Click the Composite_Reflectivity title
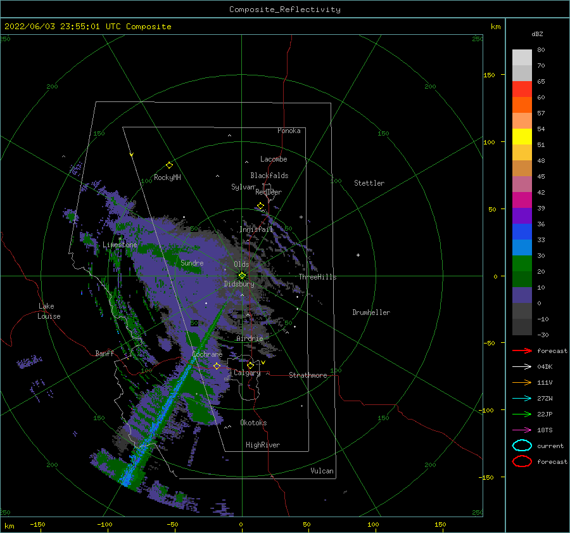This screenshot has width=570, height=533. tap(285, 10)
